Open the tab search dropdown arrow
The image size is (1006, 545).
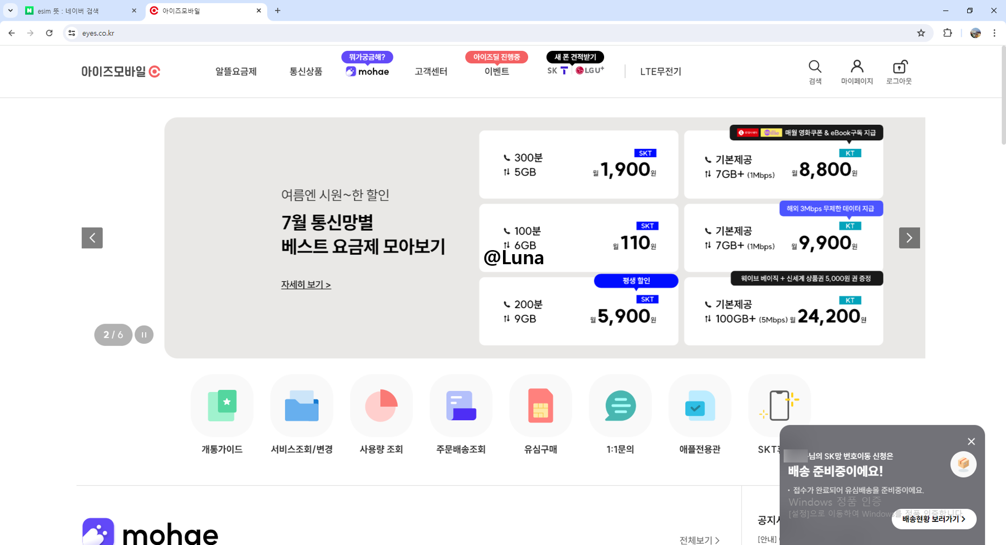tap(10, 11)
